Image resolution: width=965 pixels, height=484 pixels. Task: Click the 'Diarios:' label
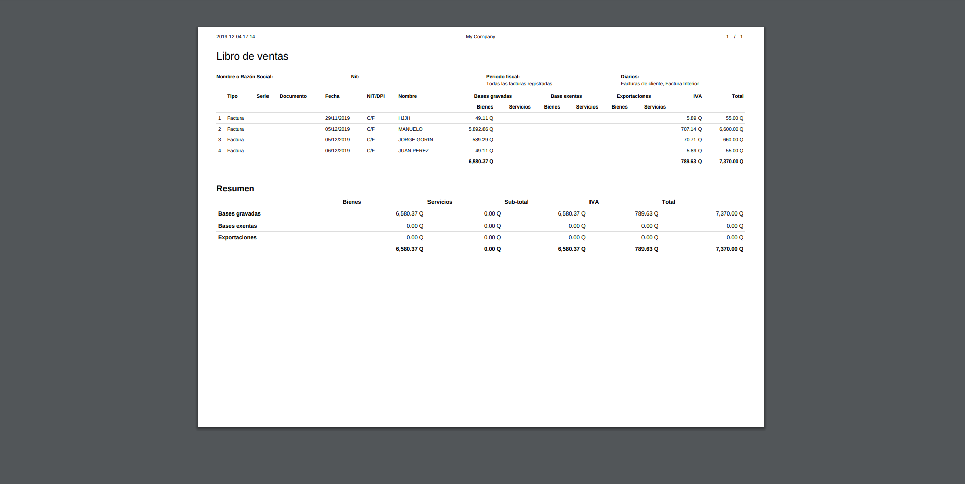[630, 77]
